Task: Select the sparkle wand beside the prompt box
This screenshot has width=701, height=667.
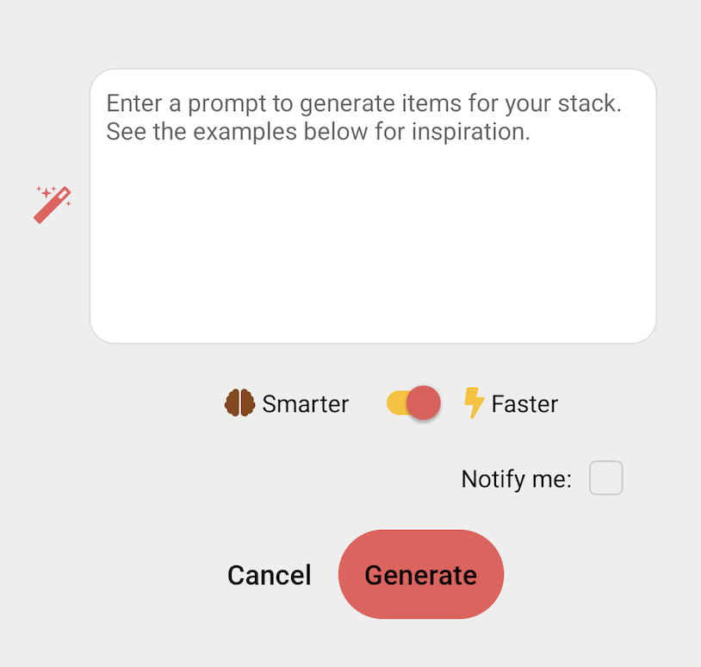Action: [x=52, y=204]
